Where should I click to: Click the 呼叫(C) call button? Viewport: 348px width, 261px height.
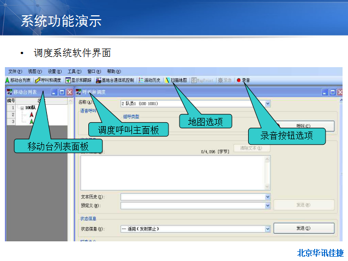pos(304,126)
